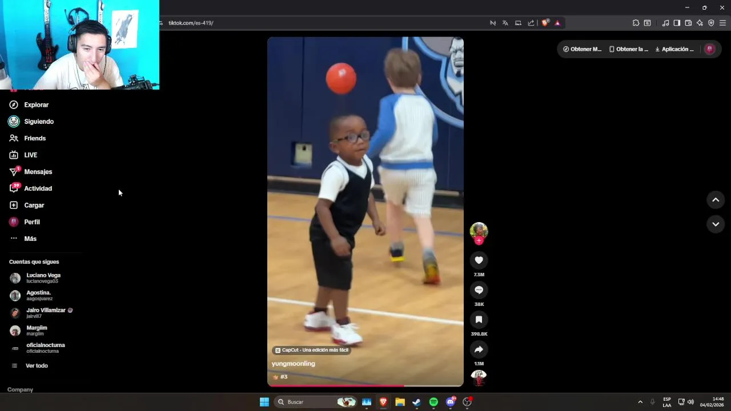The image size is (731, 411).
Task: Open the browser hamburger menu
Action: 722,23
